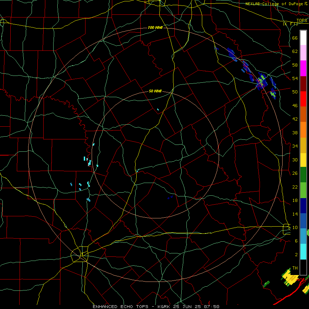Viewport: 309px width, 309px height.
Task: Click the 'K FT' units label
Action: [x=290, y=24]
